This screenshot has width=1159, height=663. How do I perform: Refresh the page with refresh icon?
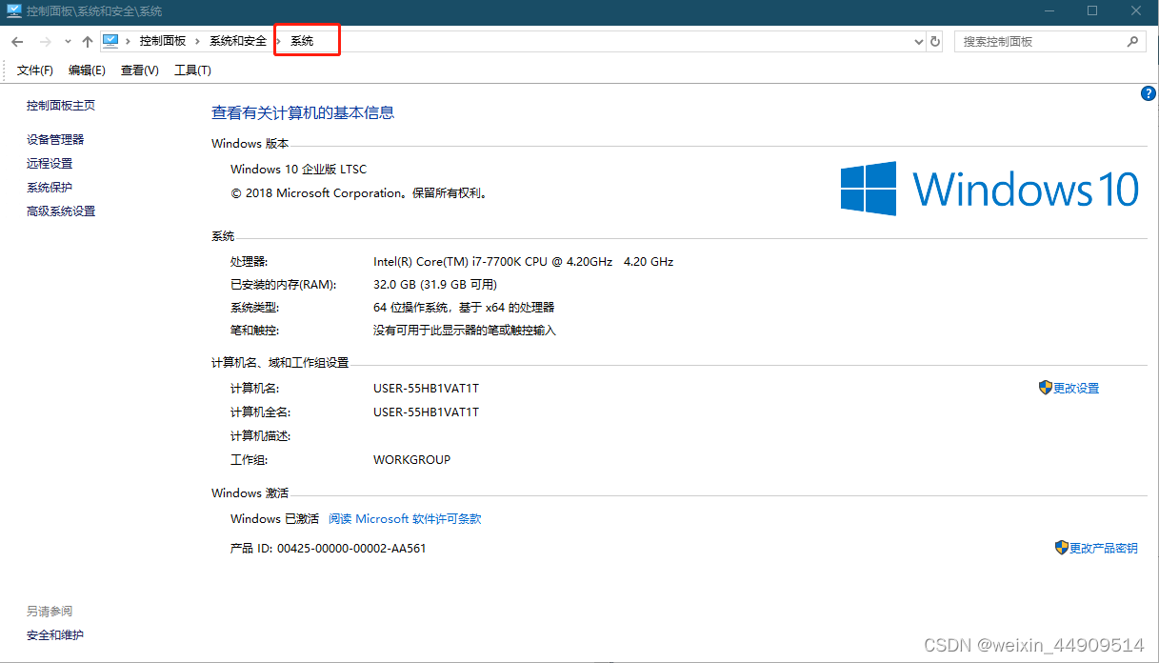pyautogui.click(x=935, y=42)
